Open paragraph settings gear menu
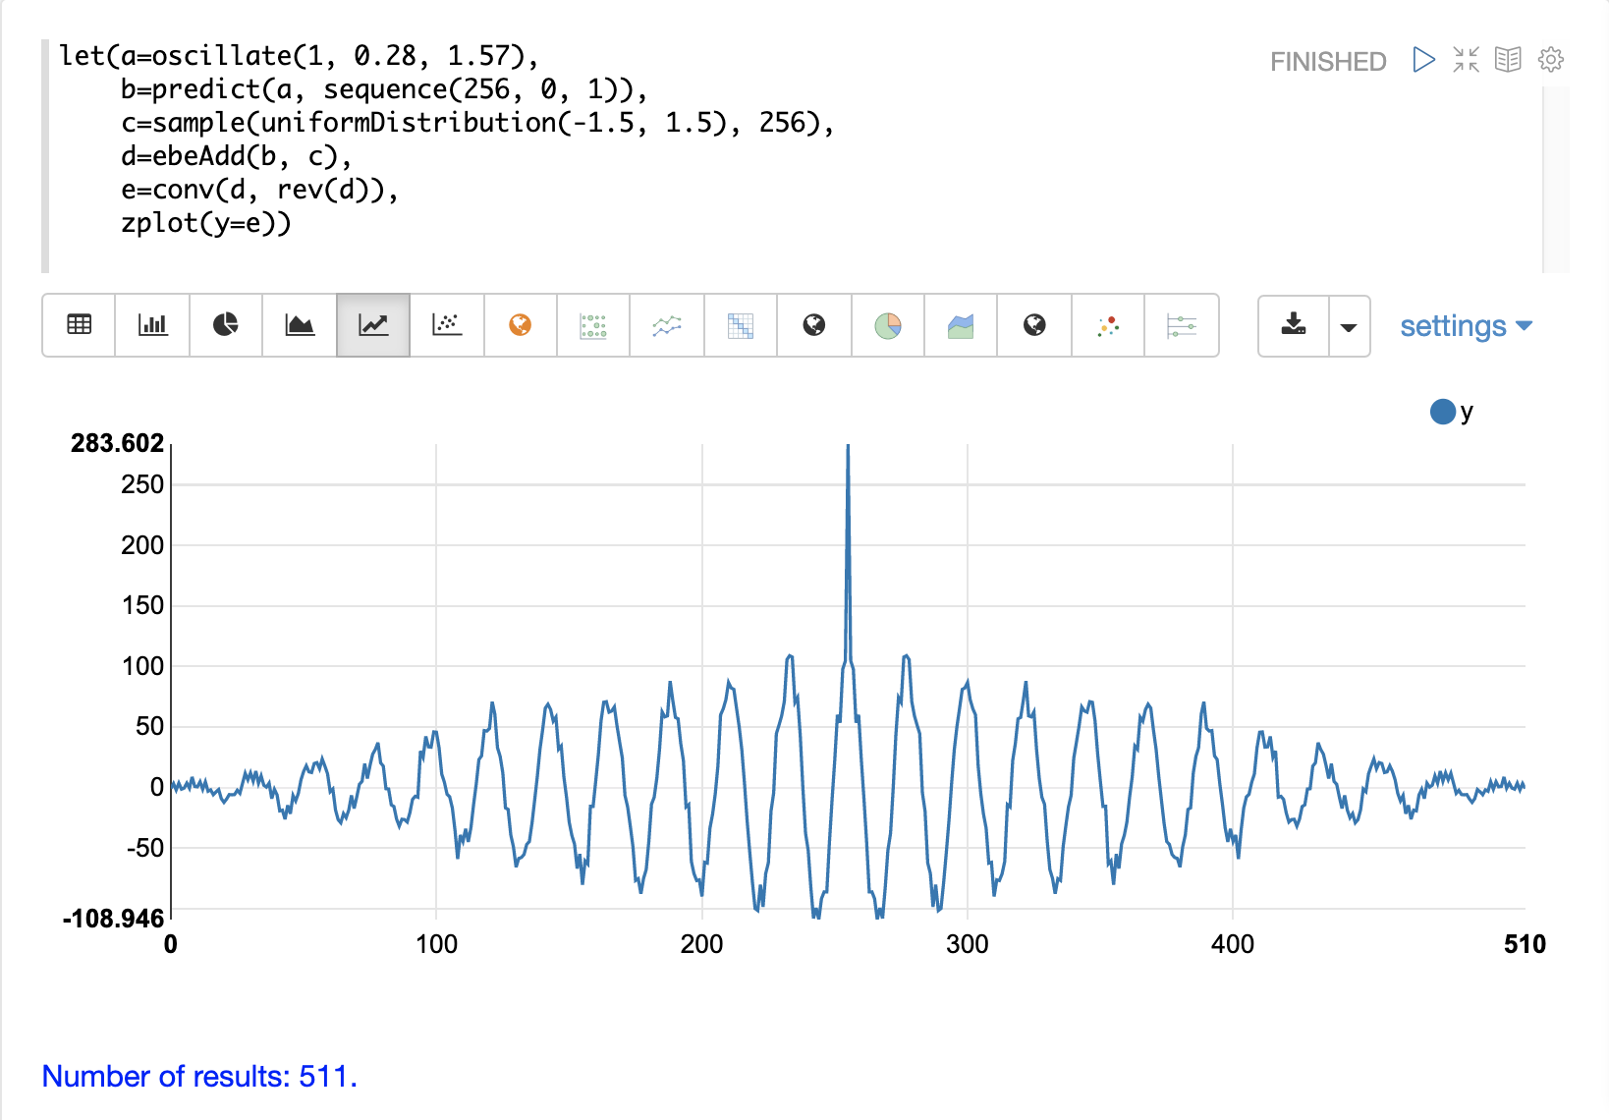 pyautogui.click(x=1550, y=60)
